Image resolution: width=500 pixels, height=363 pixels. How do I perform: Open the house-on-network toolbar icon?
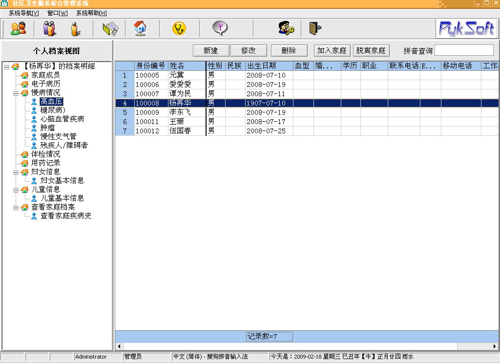(x=140, y=29)
